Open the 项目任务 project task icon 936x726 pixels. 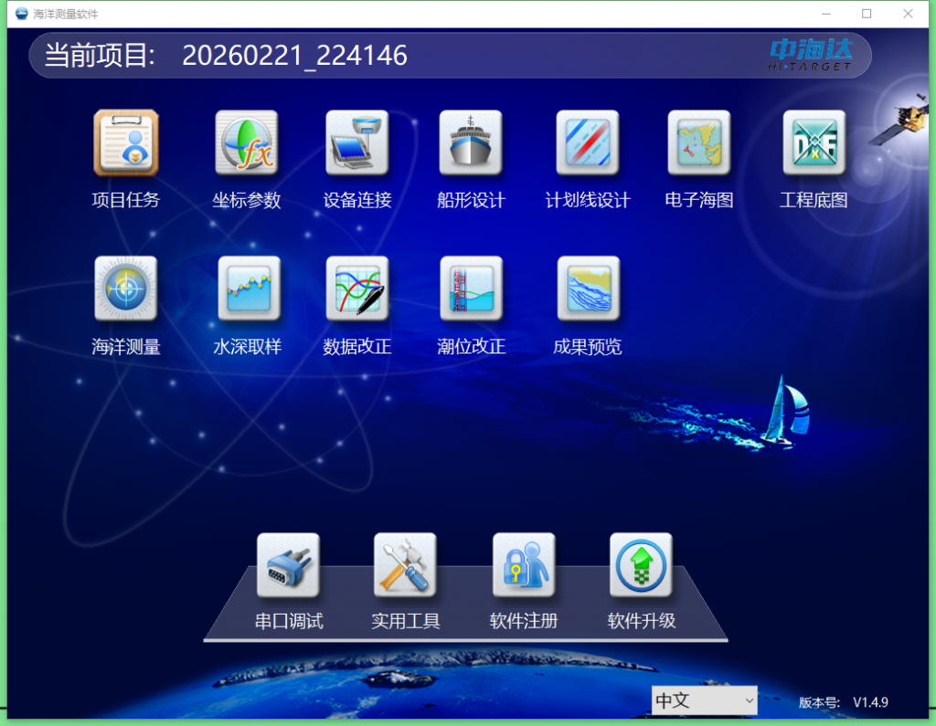click(x=126, y=143)
